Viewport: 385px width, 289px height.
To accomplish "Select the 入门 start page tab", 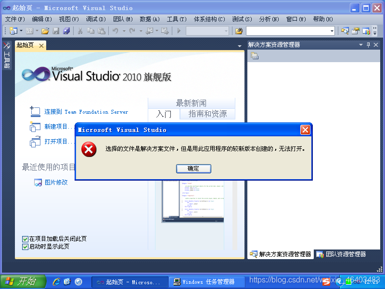I will (x=164, y=114).
